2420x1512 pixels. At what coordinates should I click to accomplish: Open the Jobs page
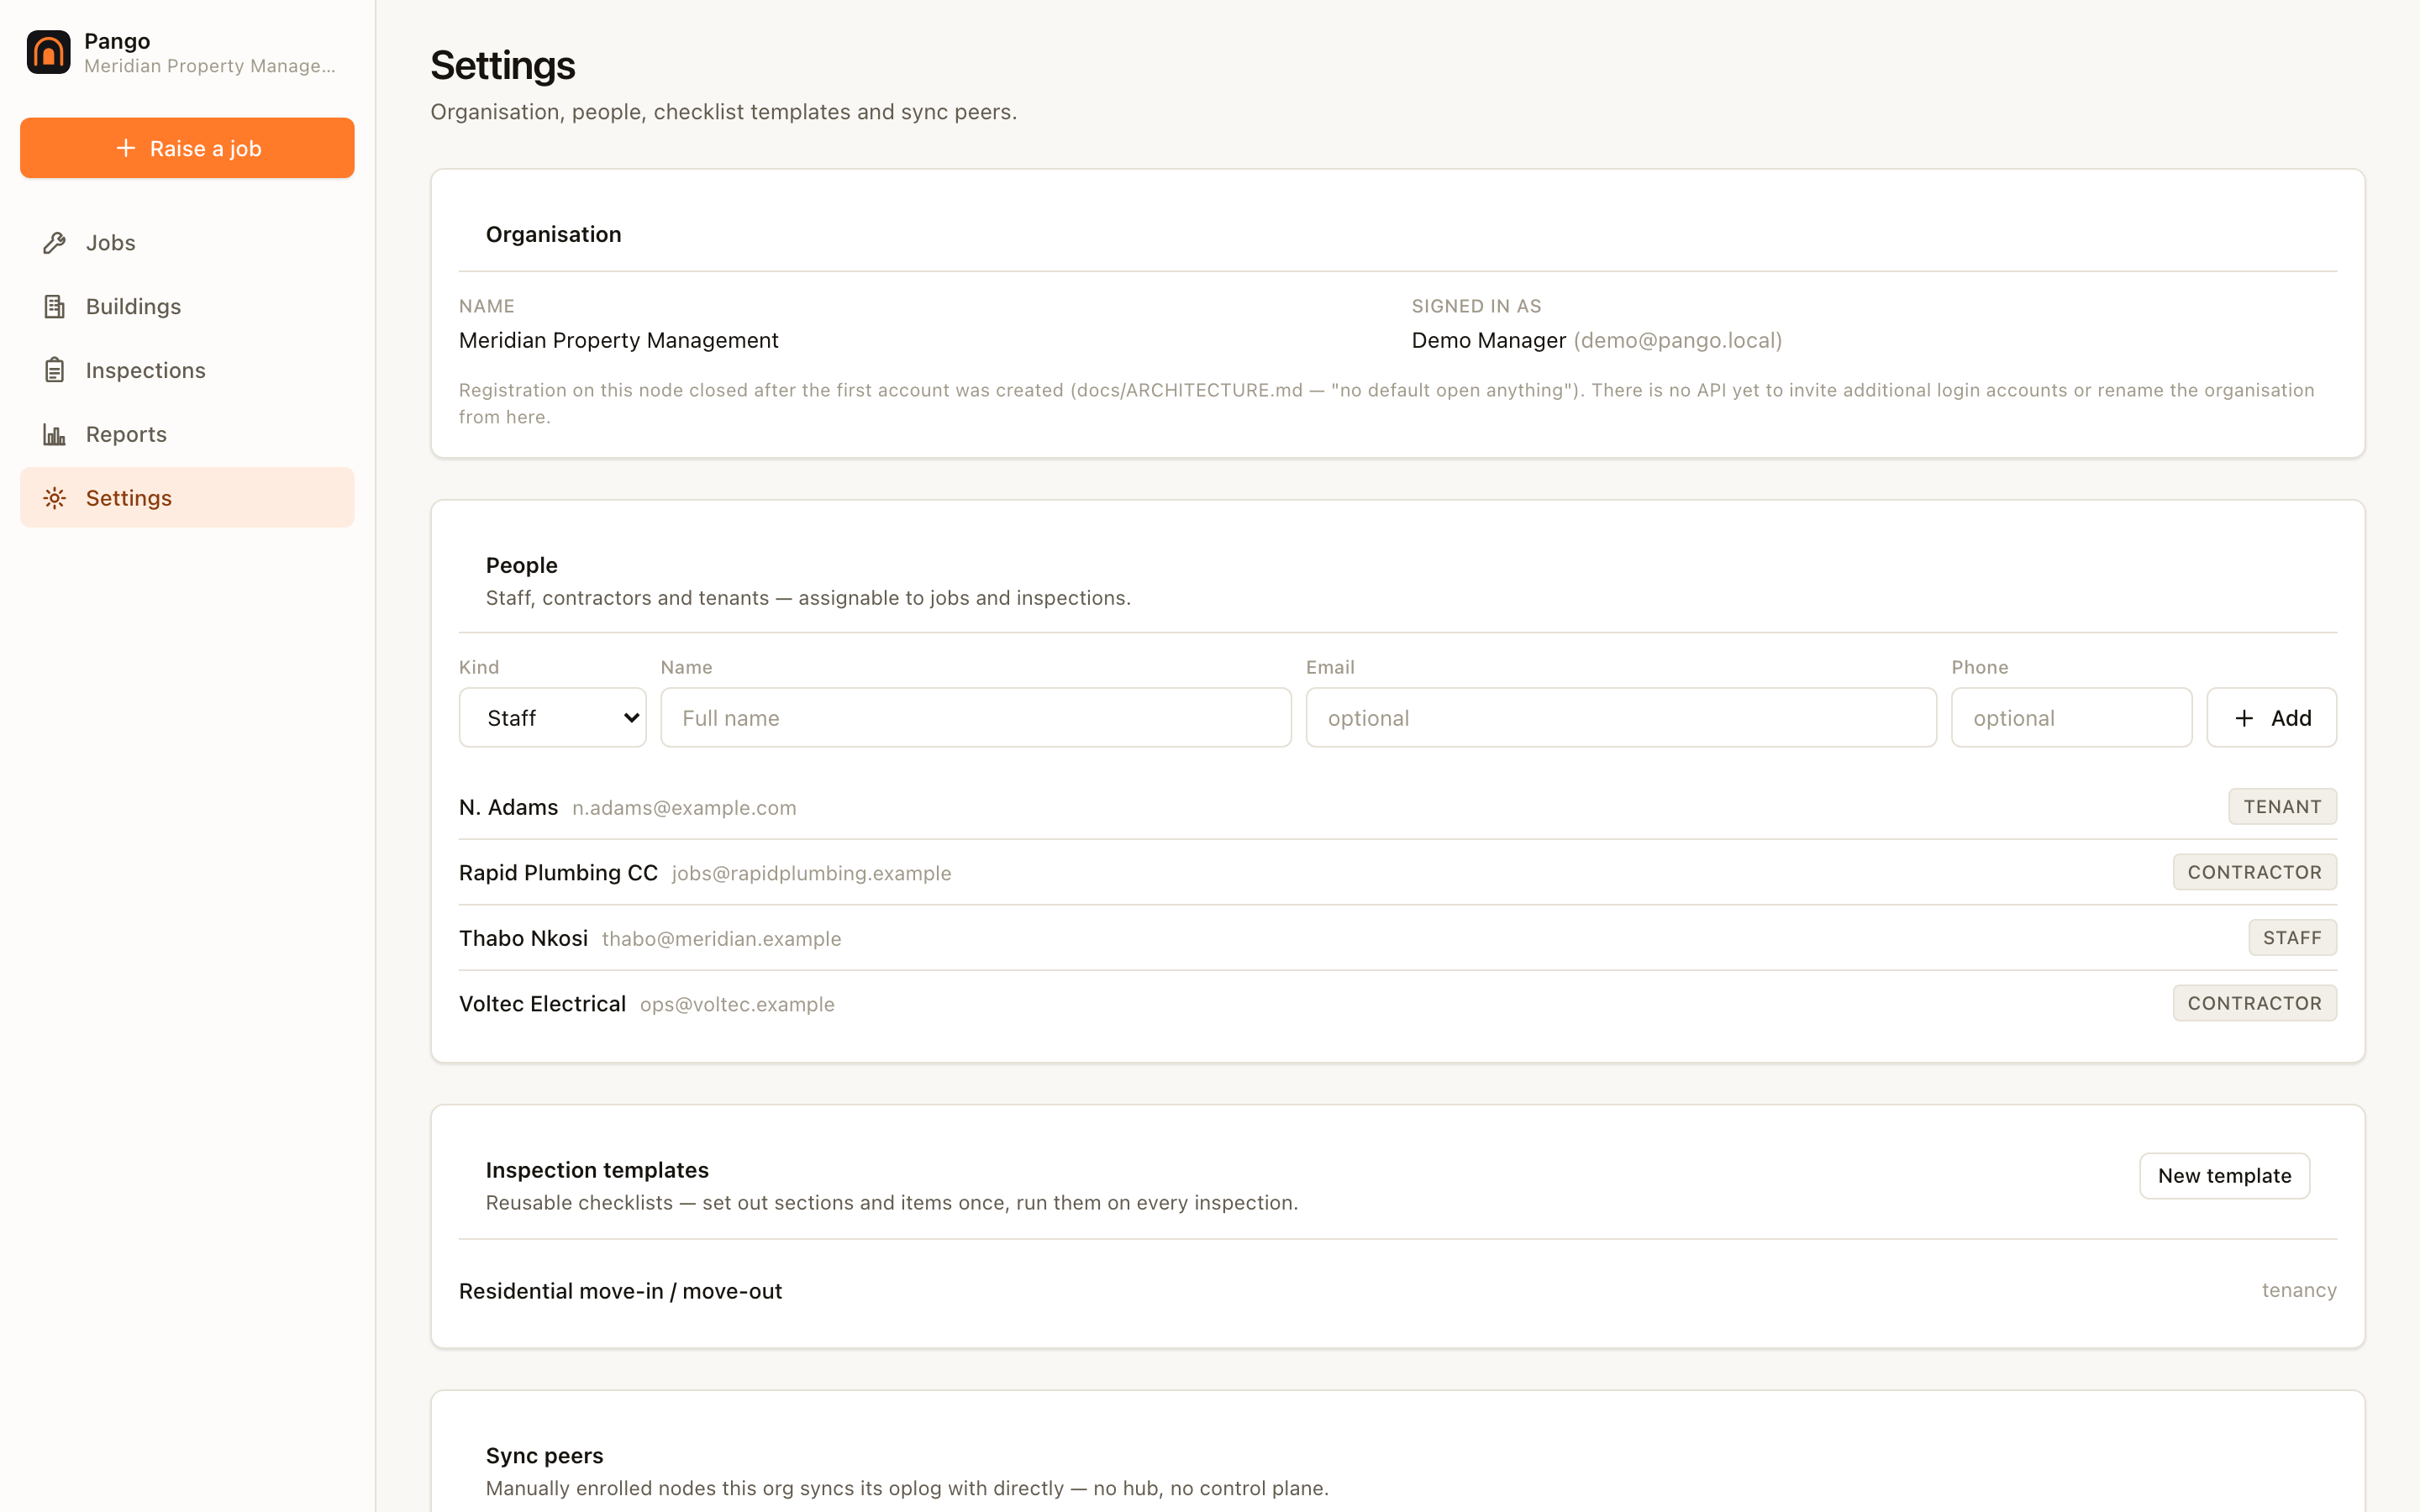(x=187, y=243)
